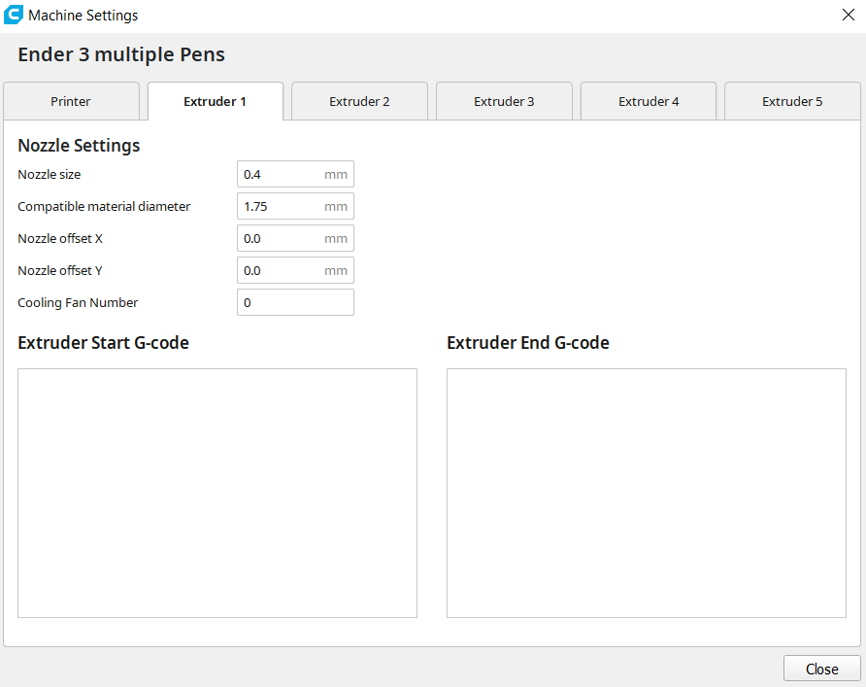Viewport: 866px width, 687px height.
Task: Click the Nozzle size input field
Action: (x=282, y=175)
